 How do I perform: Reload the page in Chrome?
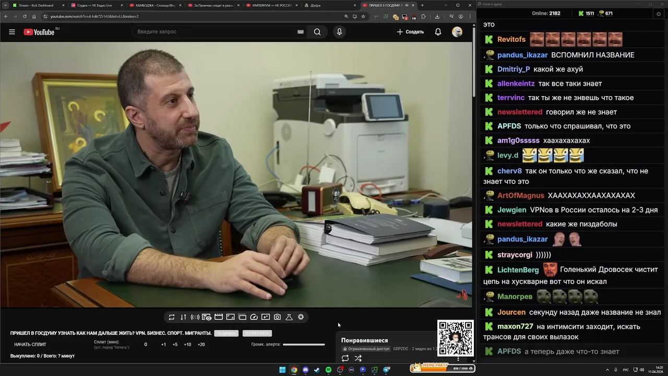[x=24, y=16]
